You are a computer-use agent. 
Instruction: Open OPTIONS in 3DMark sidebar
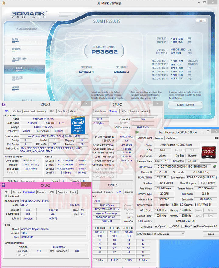(16, 49)
